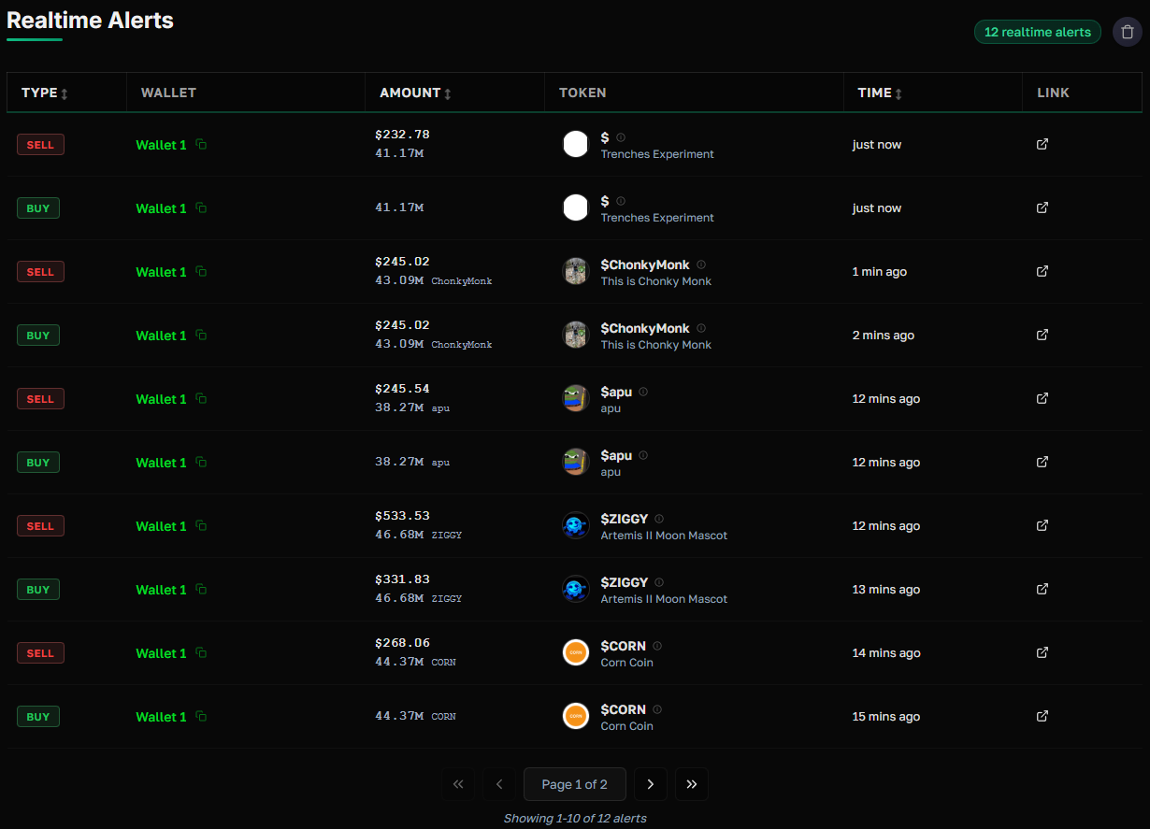Screen dimensions: 1150x829
Task: Copy Wallet 1 address in $232.78 SELL row
Action: click(x=201, y=145)
